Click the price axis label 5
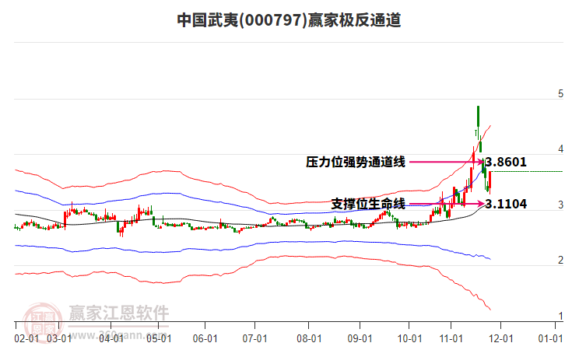Image resolution: width=565 pixels, height=350 pixels. tap(560, 94)
